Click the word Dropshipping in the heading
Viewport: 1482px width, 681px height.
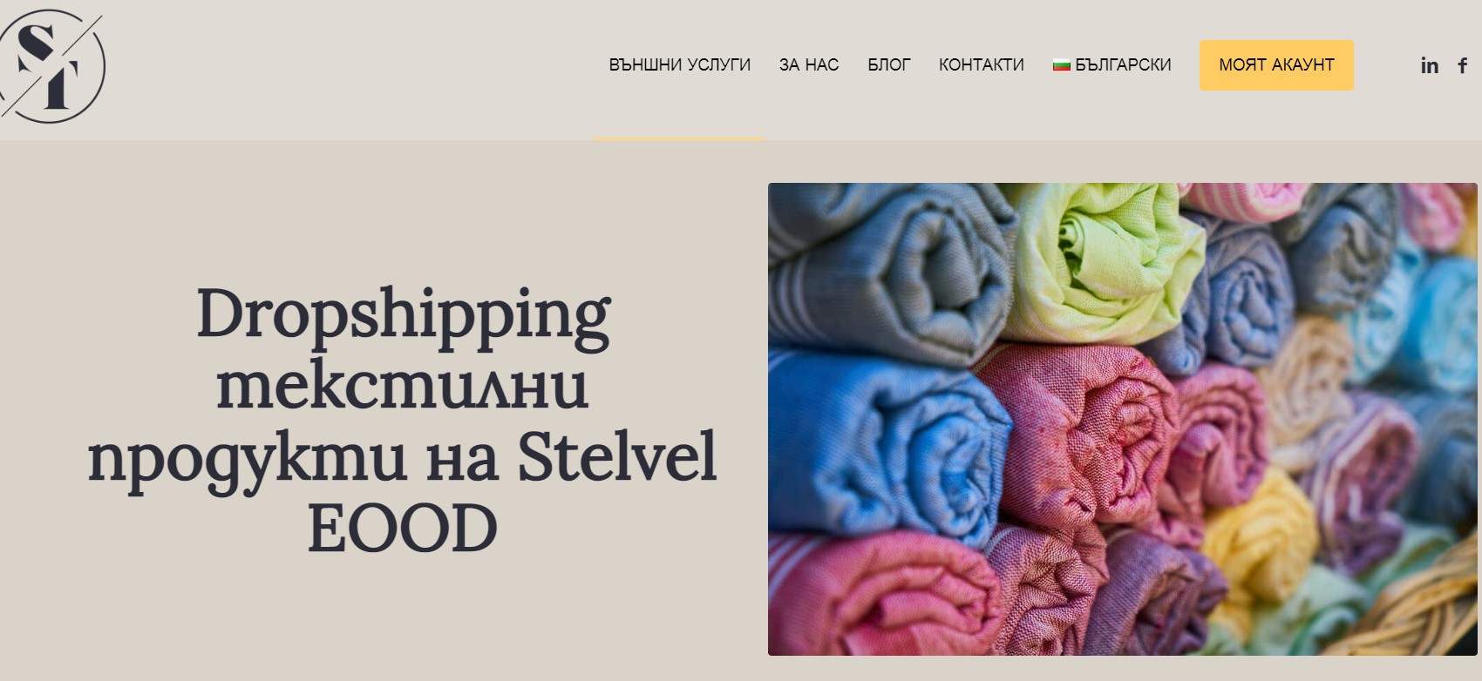(403, 315)
